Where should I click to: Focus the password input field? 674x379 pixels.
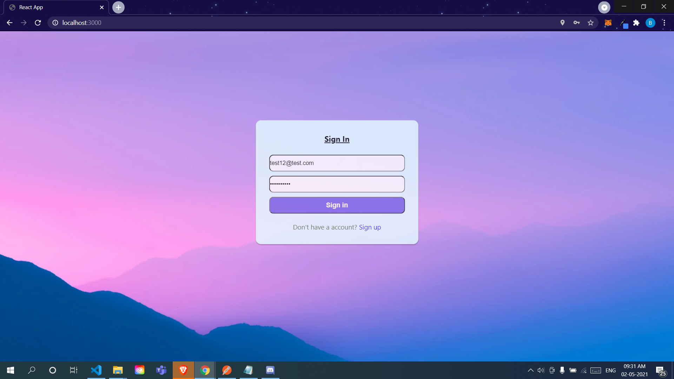[x=337, y=184]
